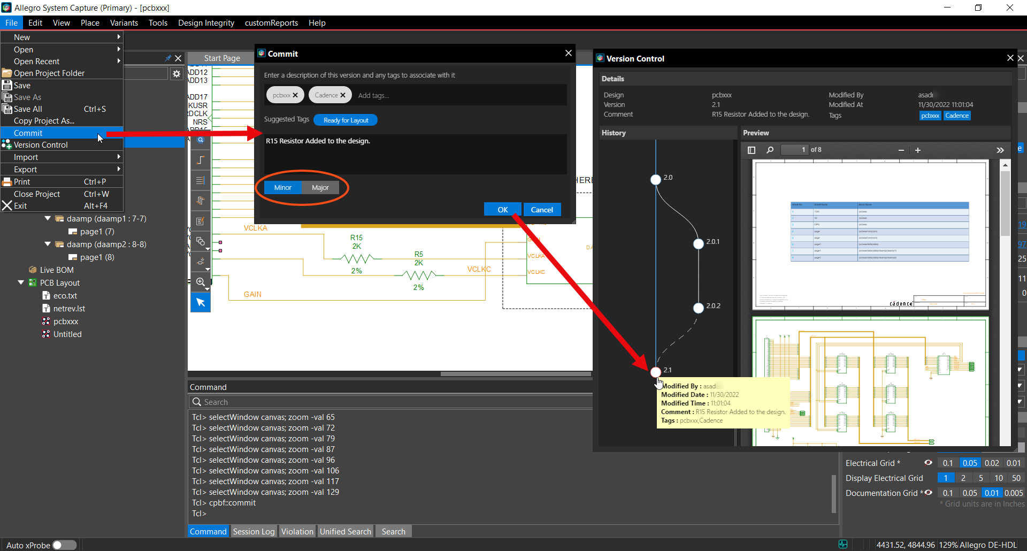Click the Ready for Layout suggested tag
The height and width of the screenshot is (551, 1027).
[x=345, y=120]
